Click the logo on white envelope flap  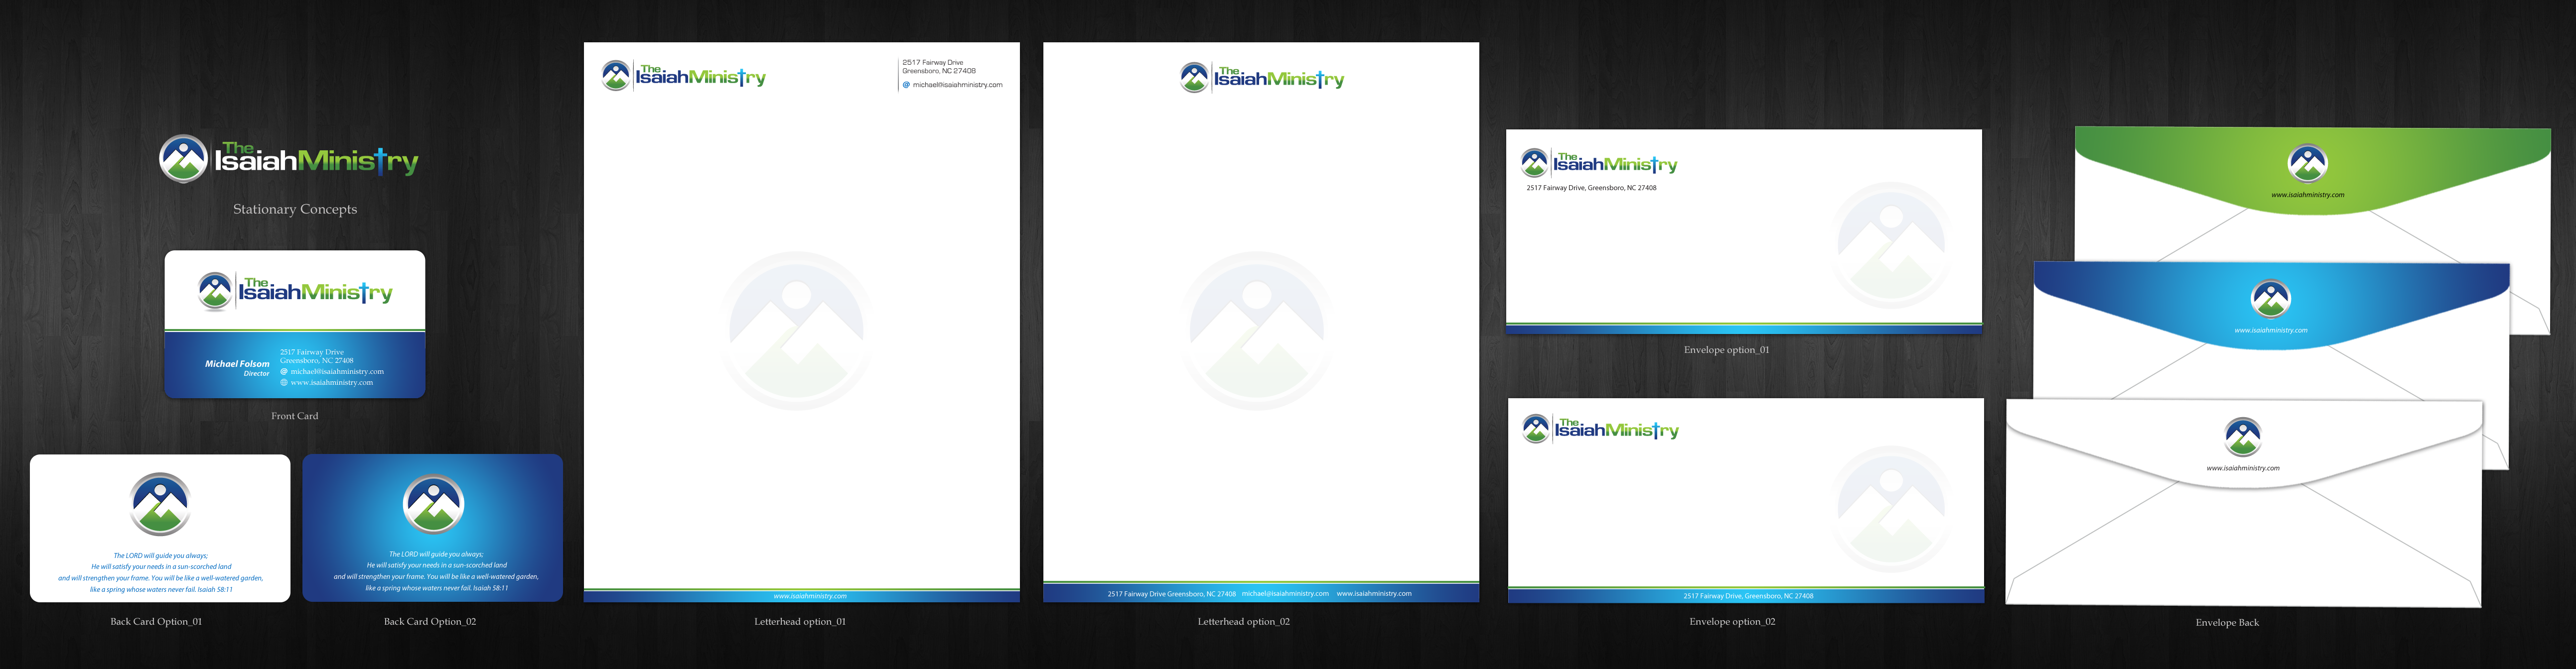[2243, 437]
